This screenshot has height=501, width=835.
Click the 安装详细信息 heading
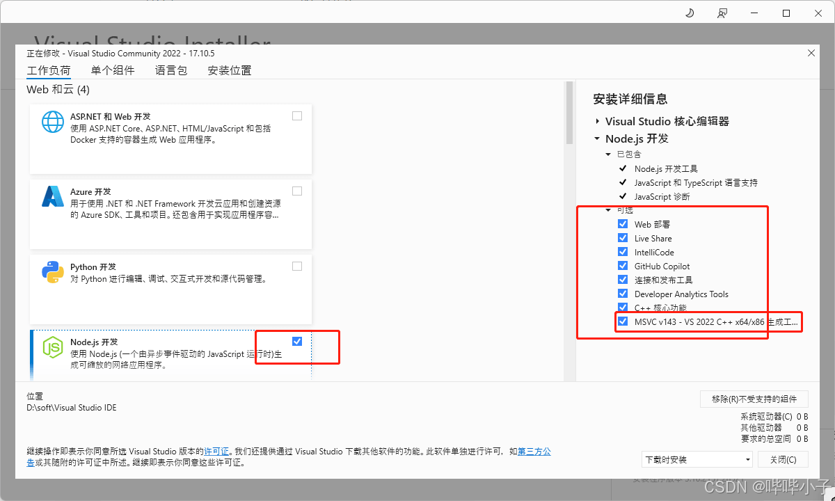630,99
